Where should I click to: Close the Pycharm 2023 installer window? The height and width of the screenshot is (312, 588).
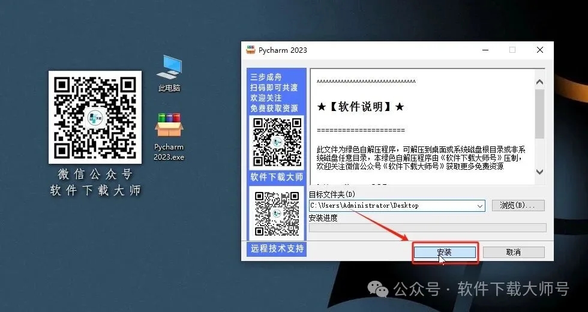pos(540,50)
